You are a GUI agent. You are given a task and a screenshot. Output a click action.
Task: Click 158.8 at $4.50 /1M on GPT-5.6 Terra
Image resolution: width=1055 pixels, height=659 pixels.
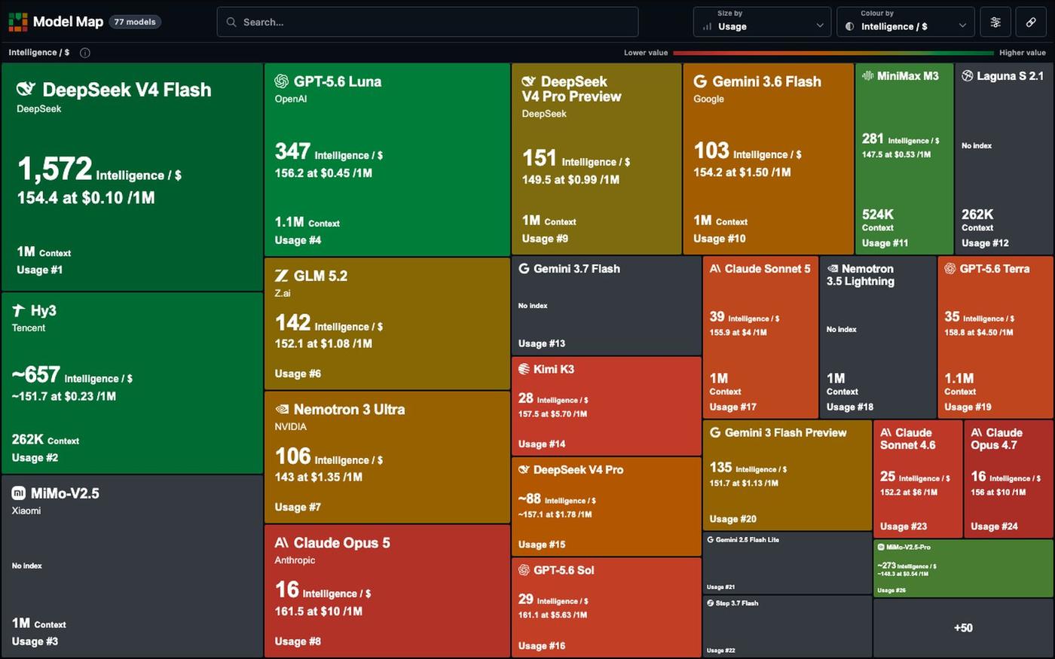tap(979, 332)
